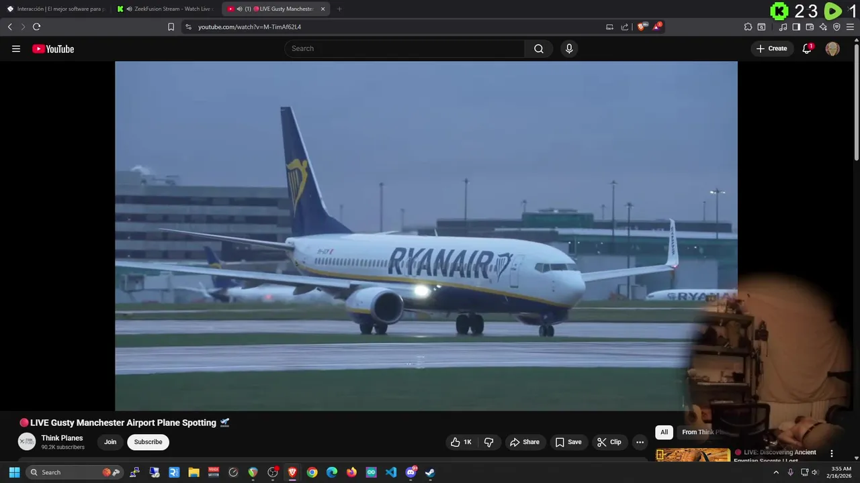Open the YouTube guide hamburger menu
Viewport: 860px width, 483px height.
tap(16, 48)
